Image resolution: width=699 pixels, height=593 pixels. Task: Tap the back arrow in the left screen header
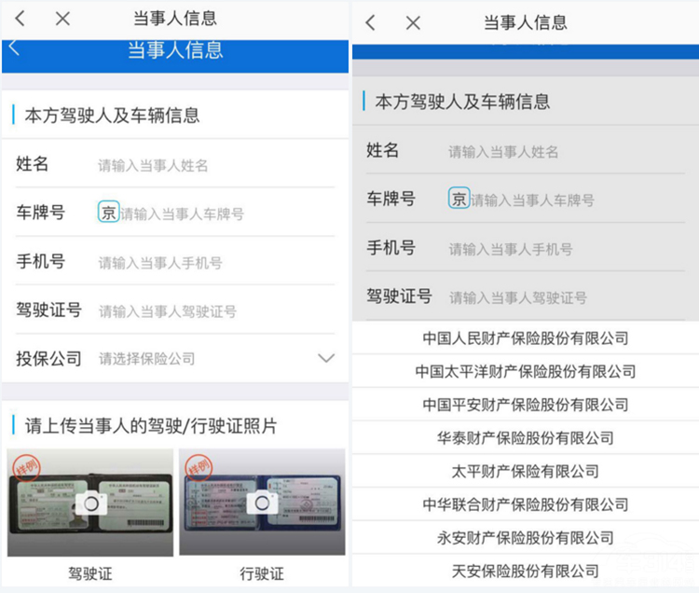[x=21, y=19]
